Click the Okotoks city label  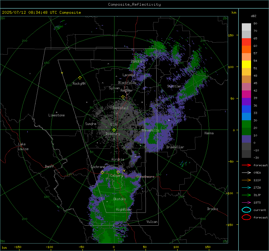120,199
